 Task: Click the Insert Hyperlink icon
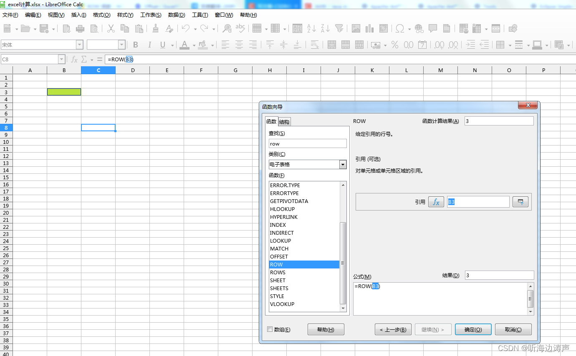pos(419,28)
